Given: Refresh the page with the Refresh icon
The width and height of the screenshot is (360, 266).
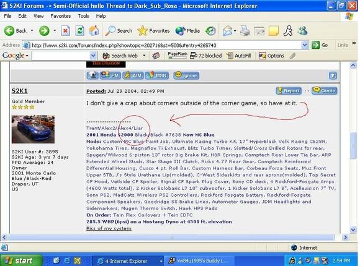Looking at the screenshot, I should pos(79,31).
